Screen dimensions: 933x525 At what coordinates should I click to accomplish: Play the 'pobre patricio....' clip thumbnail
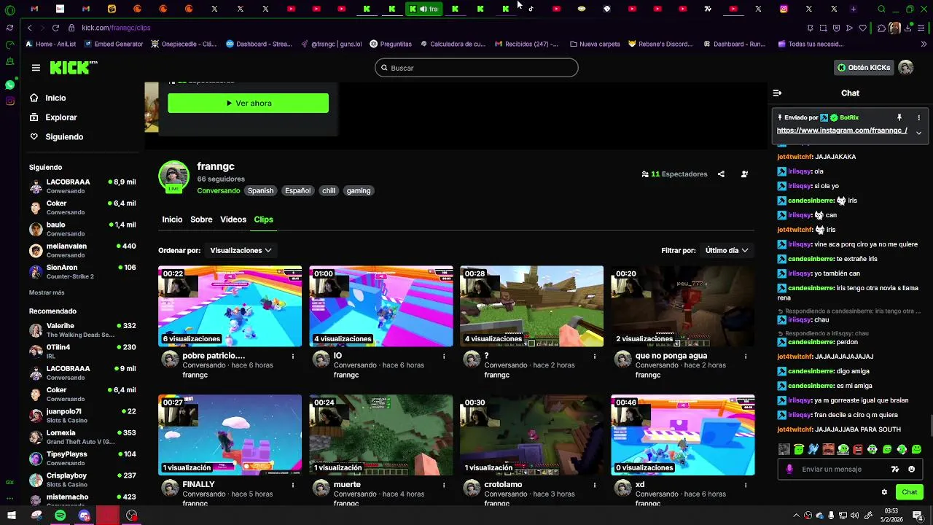tap(230, 306)
